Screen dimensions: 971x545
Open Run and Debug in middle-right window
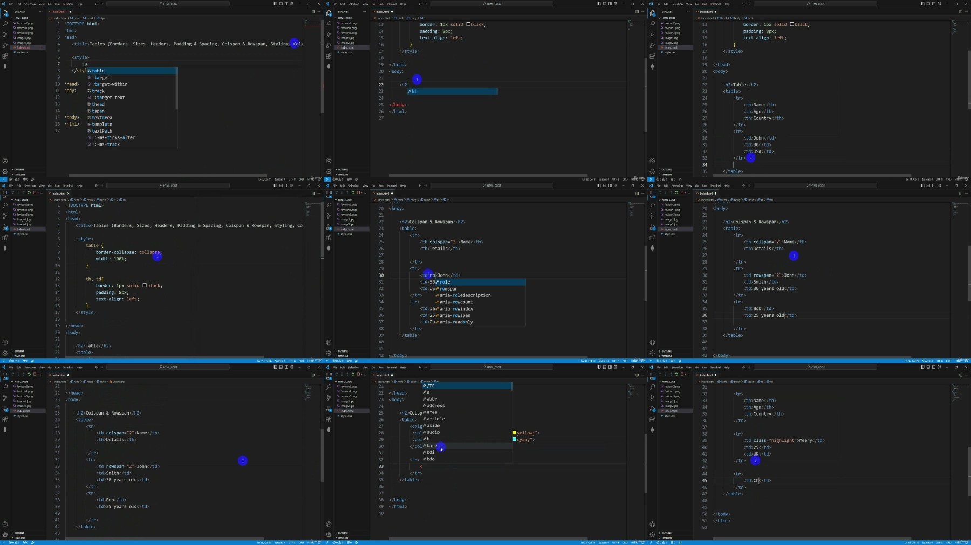[653, 227]
